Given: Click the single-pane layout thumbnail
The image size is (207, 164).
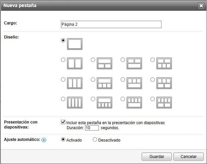Looking at the screenshot, I should (75, 44).
